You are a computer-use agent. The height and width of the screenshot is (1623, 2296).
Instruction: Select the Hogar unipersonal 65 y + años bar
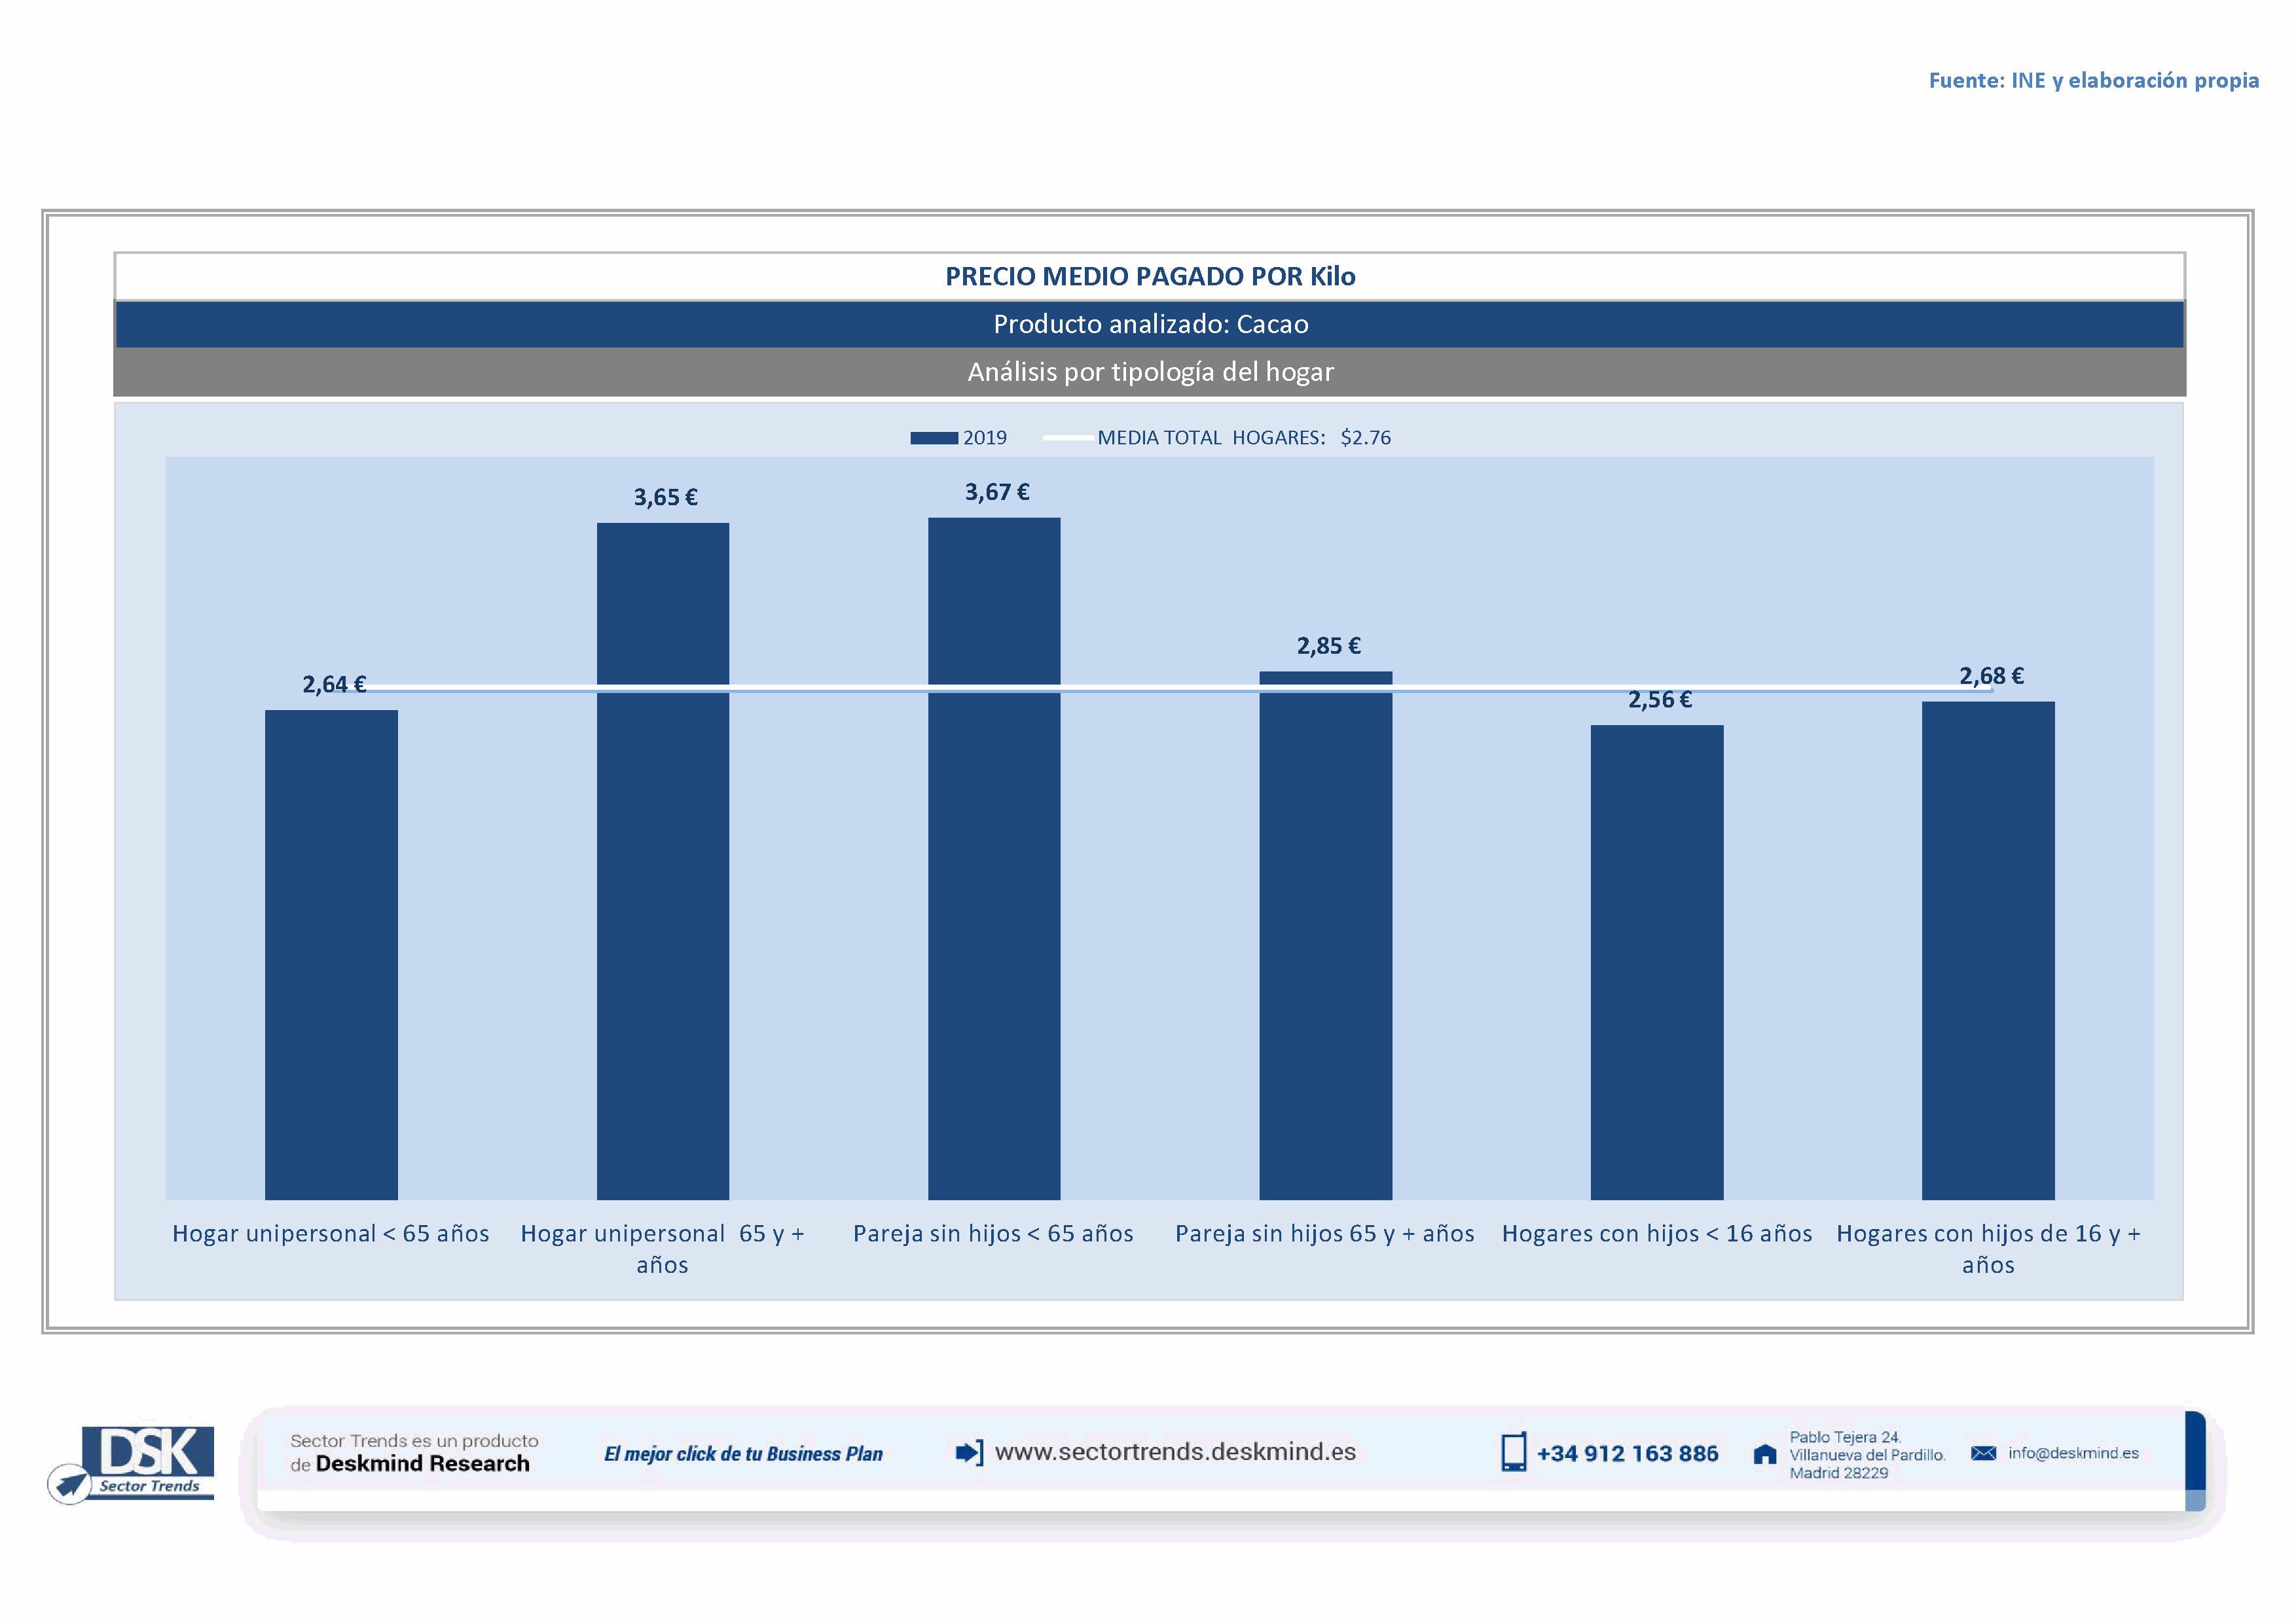point(662,861)
